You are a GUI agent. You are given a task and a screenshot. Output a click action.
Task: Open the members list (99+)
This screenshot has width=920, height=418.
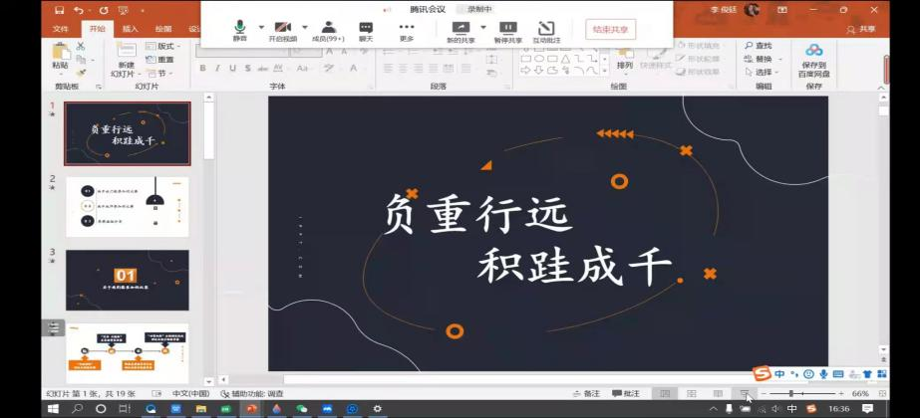[328, 30]
